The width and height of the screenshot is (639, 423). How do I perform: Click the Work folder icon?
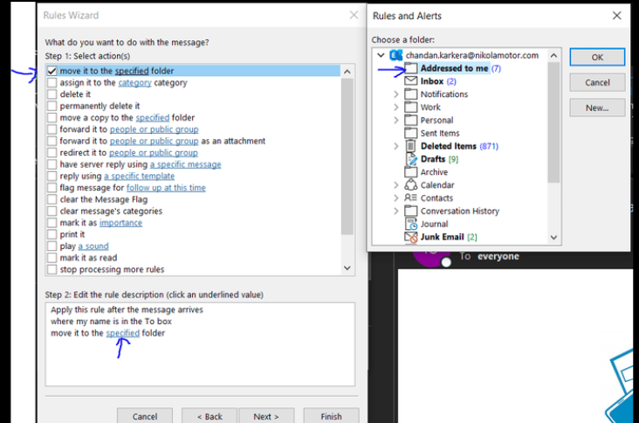coord(411,107)
